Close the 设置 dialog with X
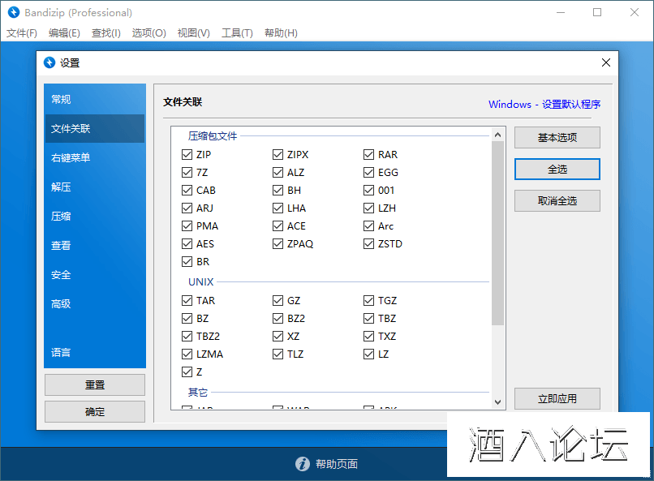This screenshot has height=481, width=654. pyautogui.click(x=605, y=62)
